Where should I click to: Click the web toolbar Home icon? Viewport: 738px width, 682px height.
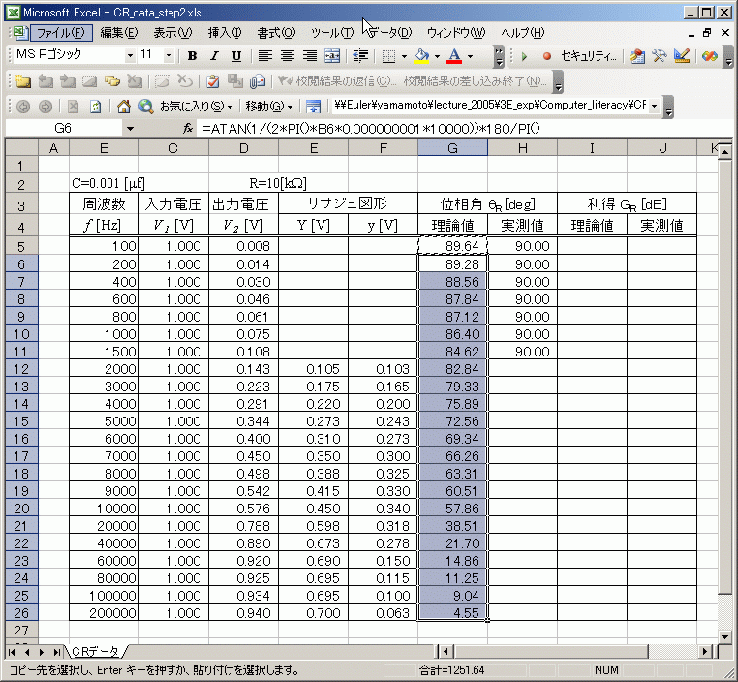point(123,106)
